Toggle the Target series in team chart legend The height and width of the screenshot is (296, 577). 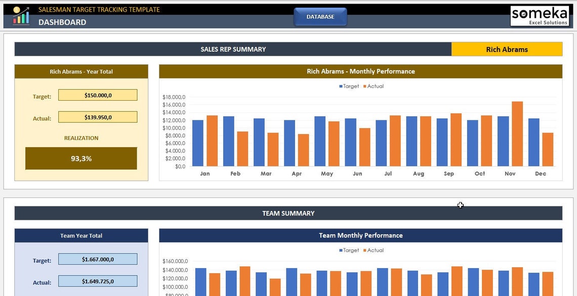pos(350,250)
